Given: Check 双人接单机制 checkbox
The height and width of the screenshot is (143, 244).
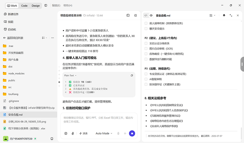Looking at the screenshot, I should tap(146, 23).
